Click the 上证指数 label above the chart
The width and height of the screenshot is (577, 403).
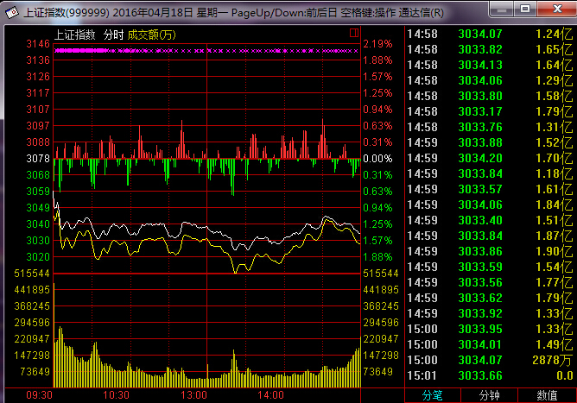(74, 35)
